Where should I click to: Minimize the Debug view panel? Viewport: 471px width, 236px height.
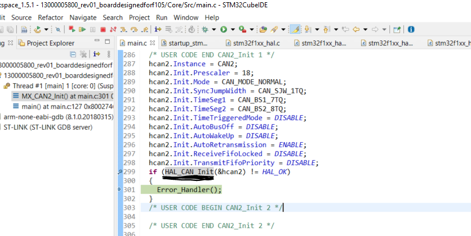click(x=97, y=40)
